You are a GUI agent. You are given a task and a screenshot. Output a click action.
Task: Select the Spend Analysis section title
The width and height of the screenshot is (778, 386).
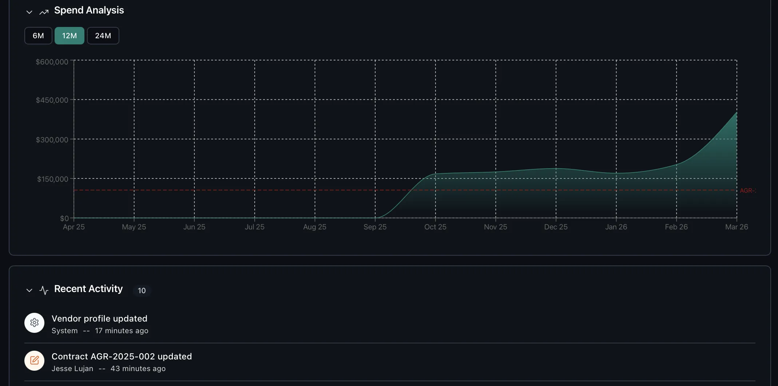pos(89,10)
